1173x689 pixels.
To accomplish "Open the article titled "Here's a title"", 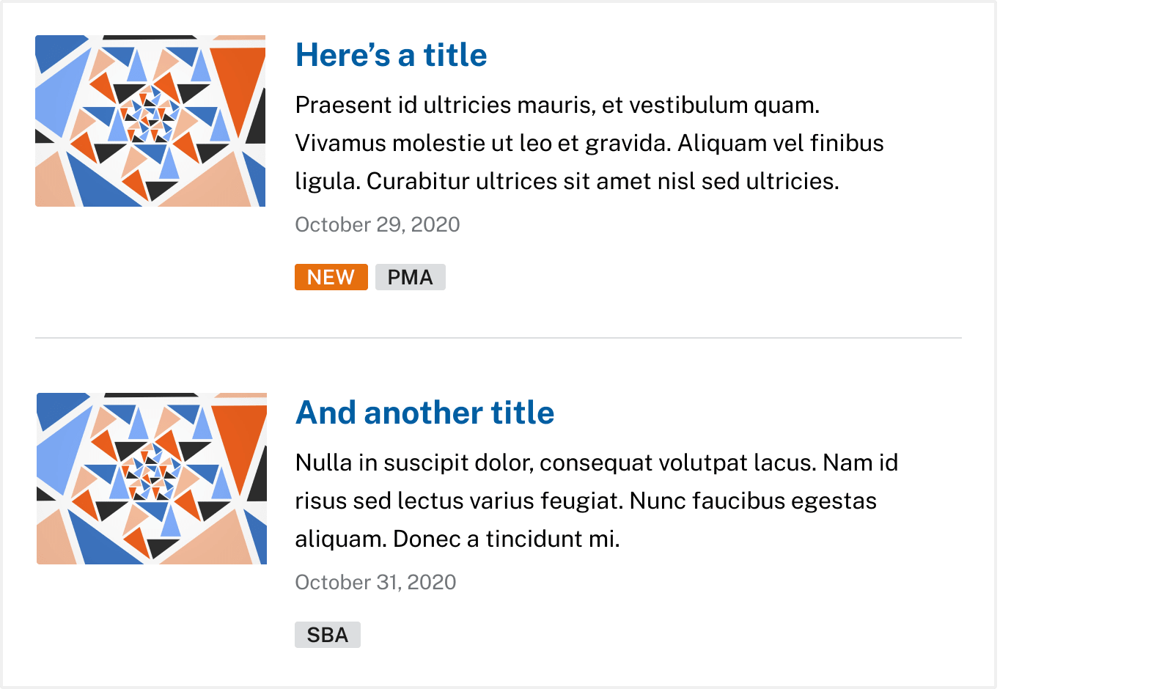I will tap(390, 55).
